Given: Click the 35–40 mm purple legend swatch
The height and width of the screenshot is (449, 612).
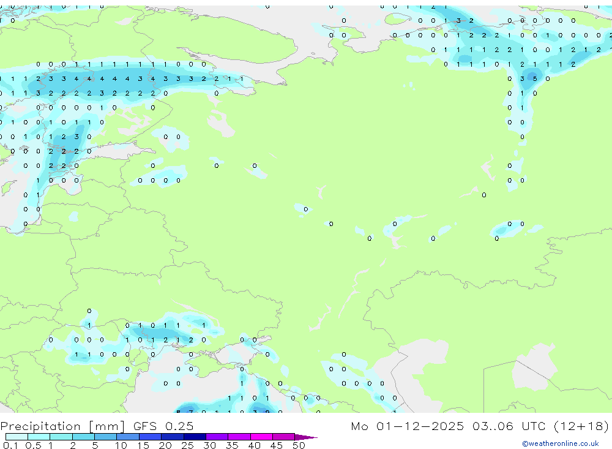Looking at the screenshot, I should point(239,437).
